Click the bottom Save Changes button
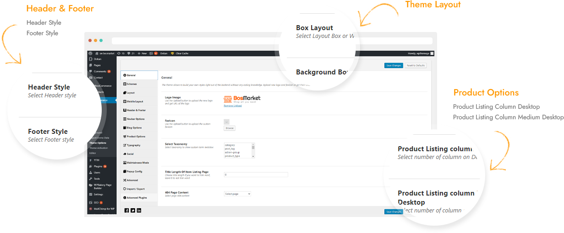The image size is (564, 233). click(394, 212)
